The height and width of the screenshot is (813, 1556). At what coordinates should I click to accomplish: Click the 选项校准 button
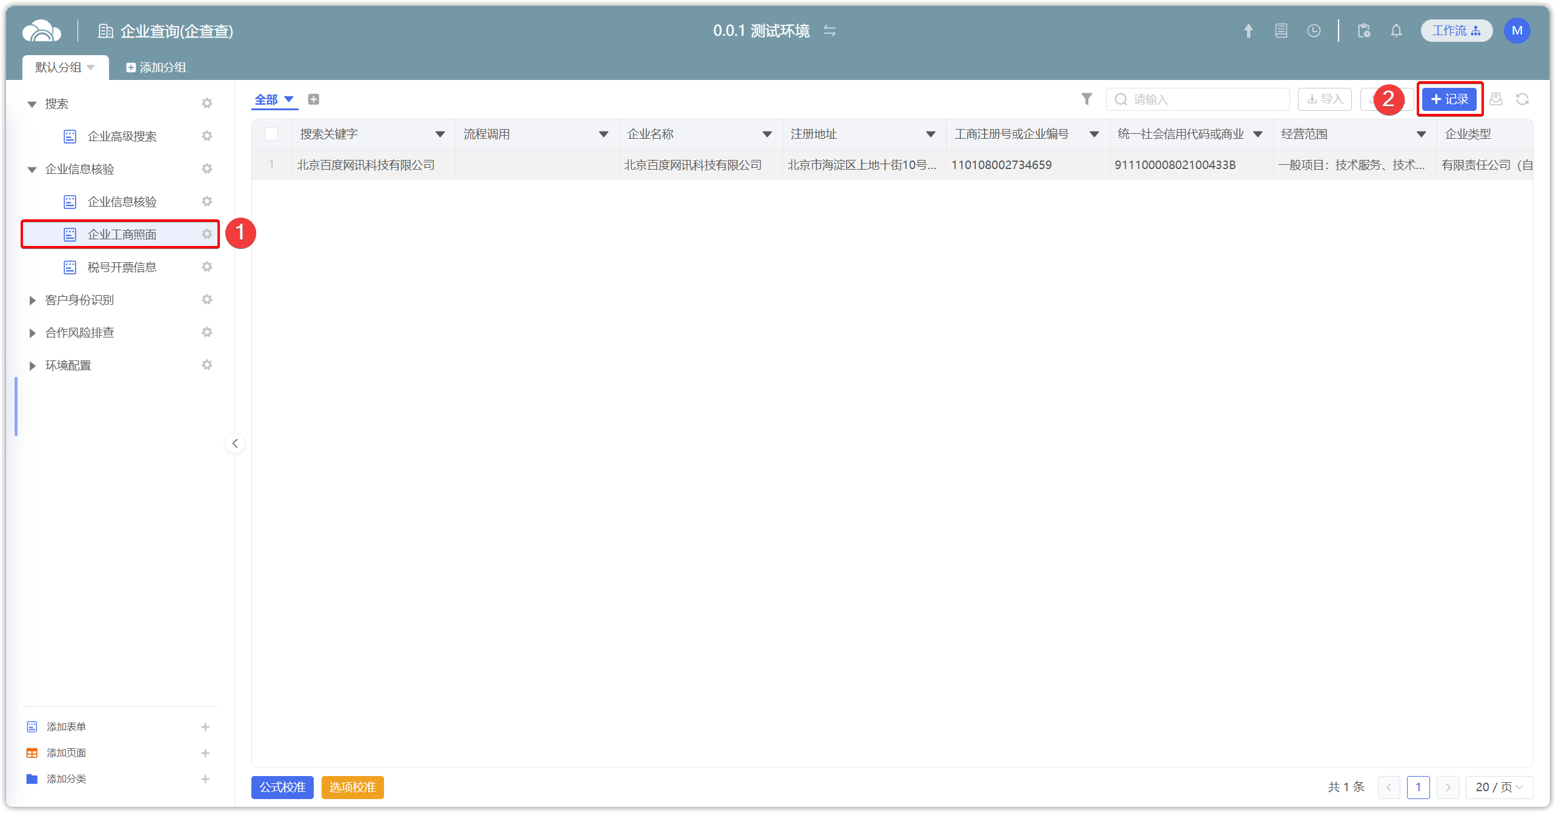click(x=353, y=787)
